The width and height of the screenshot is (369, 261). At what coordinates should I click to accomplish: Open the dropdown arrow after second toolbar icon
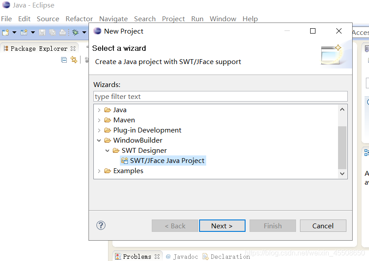(33, 32)
